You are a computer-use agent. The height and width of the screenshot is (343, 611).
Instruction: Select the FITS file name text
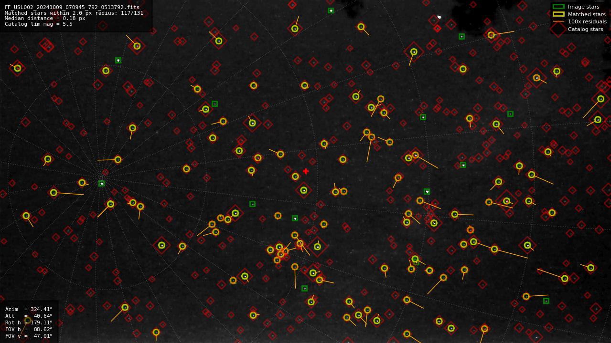click(x=72, y=8)
